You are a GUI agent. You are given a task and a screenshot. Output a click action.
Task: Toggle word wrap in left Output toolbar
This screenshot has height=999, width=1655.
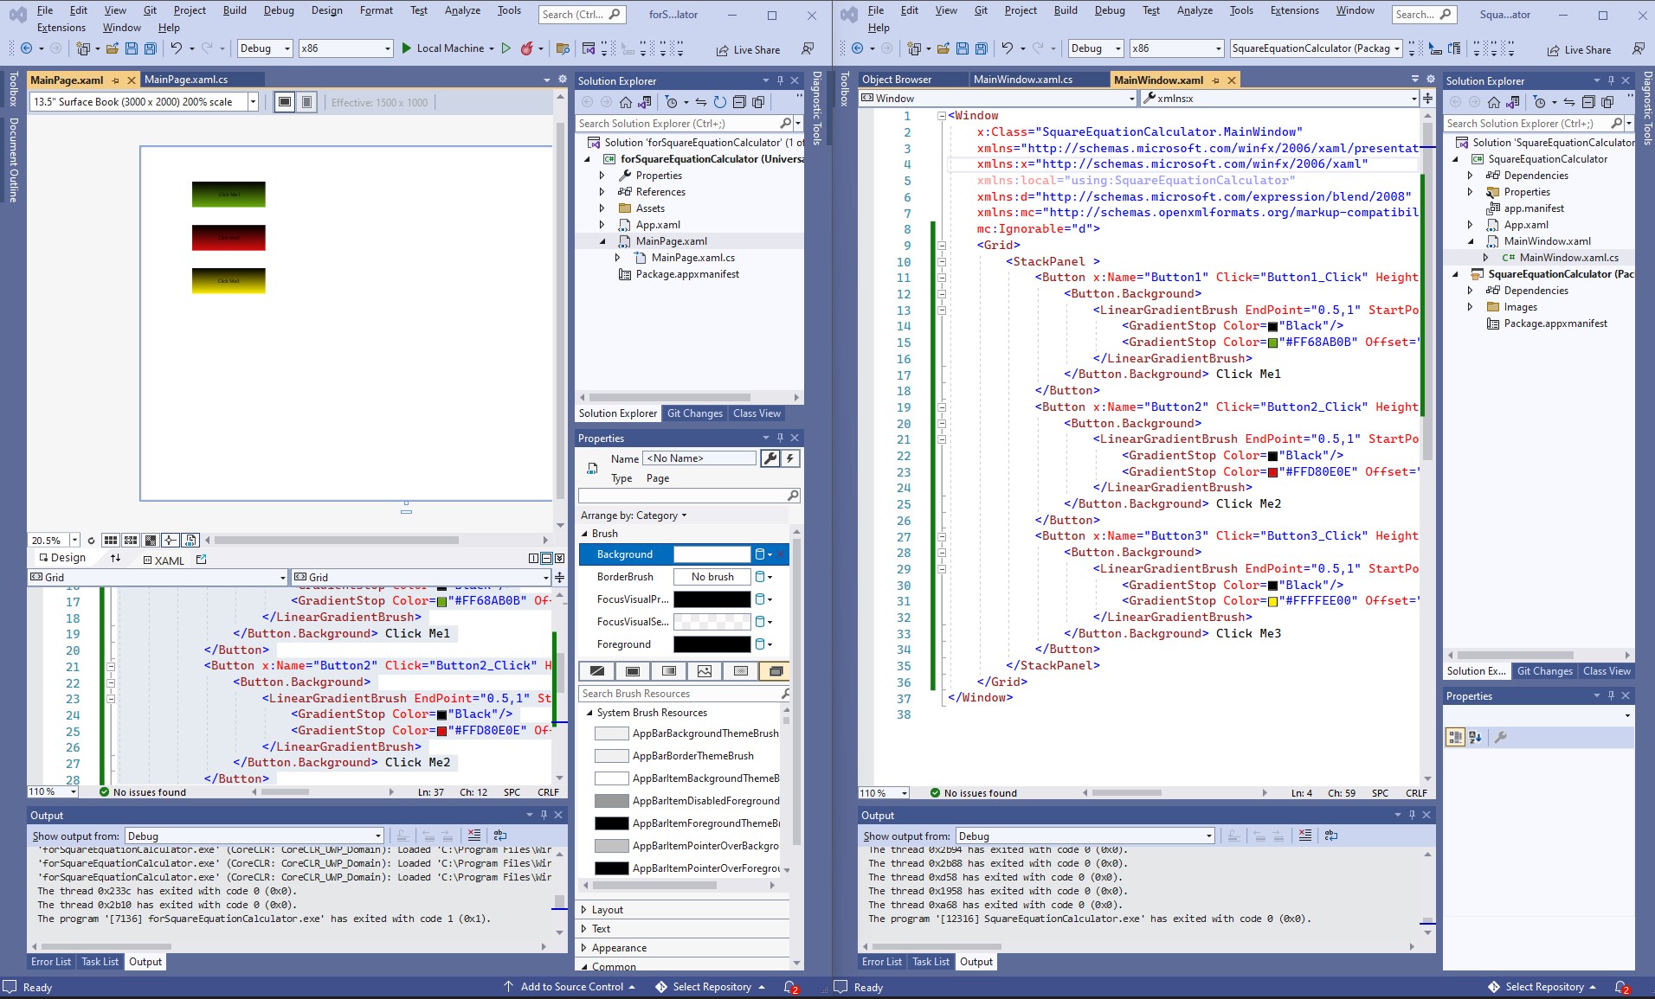click(x=500, y=836)
